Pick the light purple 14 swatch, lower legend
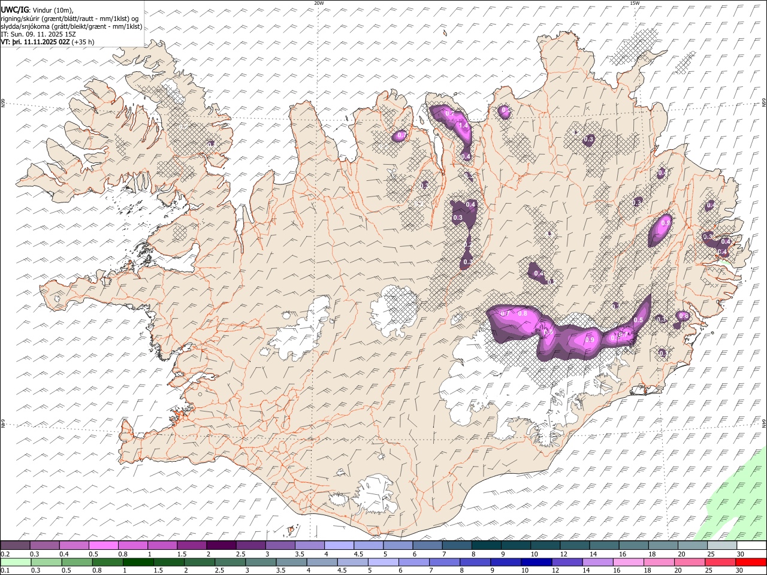This screenshot has height=575, width=767. [599, 562]
